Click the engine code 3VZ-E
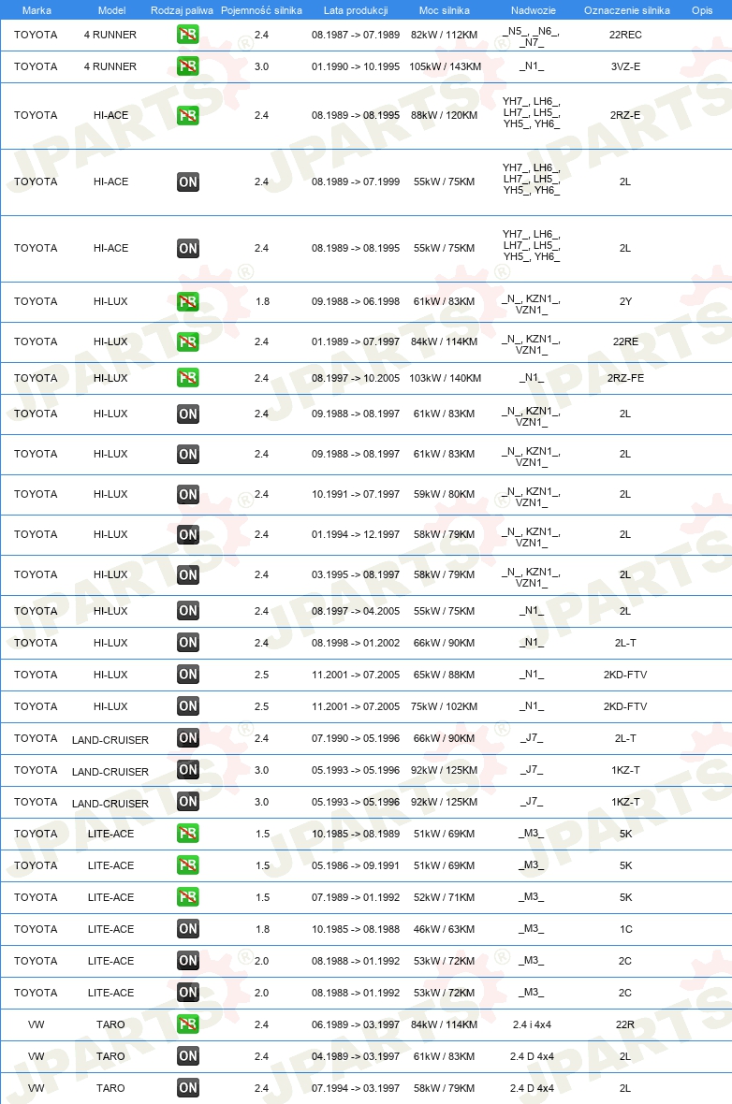 pos(625,66)
